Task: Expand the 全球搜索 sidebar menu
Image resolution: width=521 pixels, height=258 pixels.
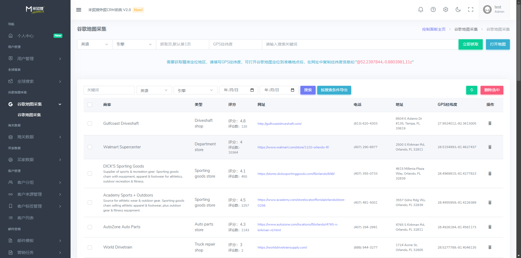Action: coord(35,81)
